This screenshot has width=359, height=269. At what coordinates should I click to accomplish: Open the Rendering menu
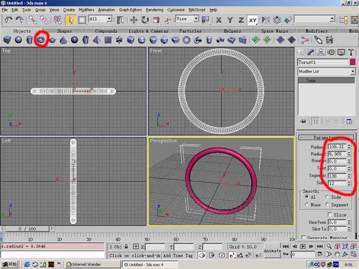click(154, 10)
